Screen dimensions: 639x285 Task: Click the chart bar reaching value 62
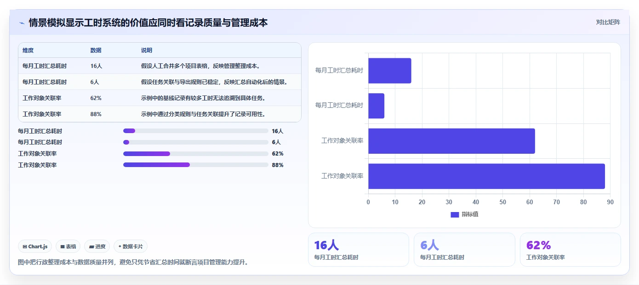451,141
